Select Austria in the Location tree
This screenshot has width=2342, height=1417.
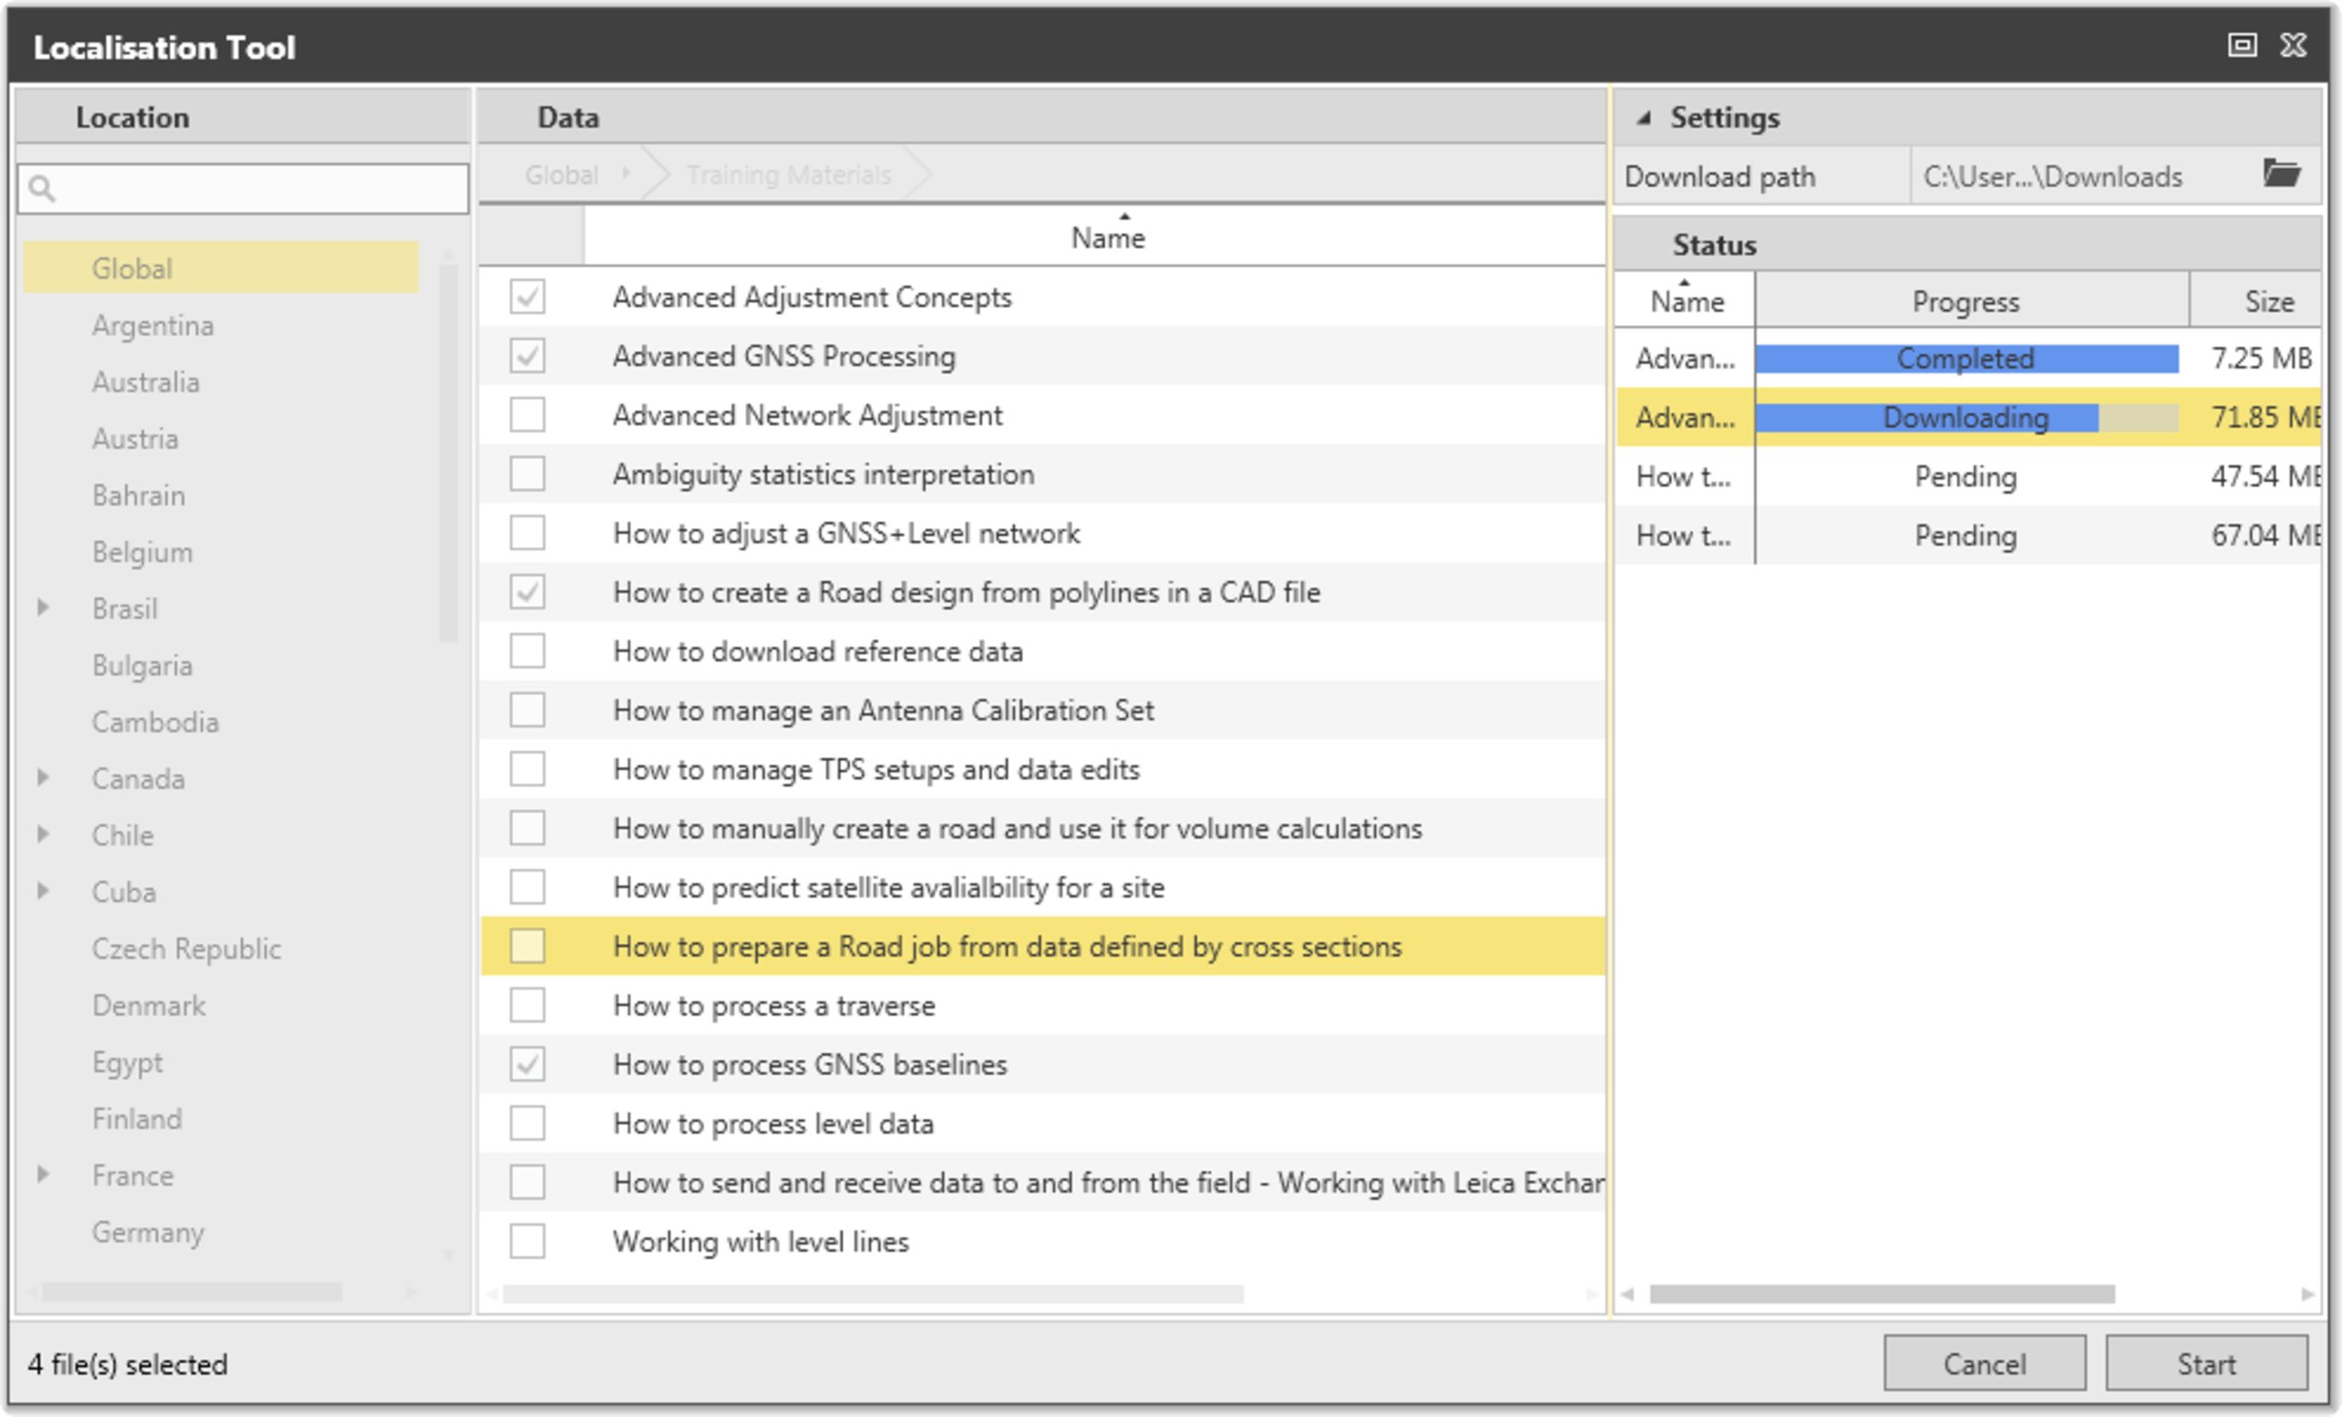pyautogui.click(x=135, y=439)
